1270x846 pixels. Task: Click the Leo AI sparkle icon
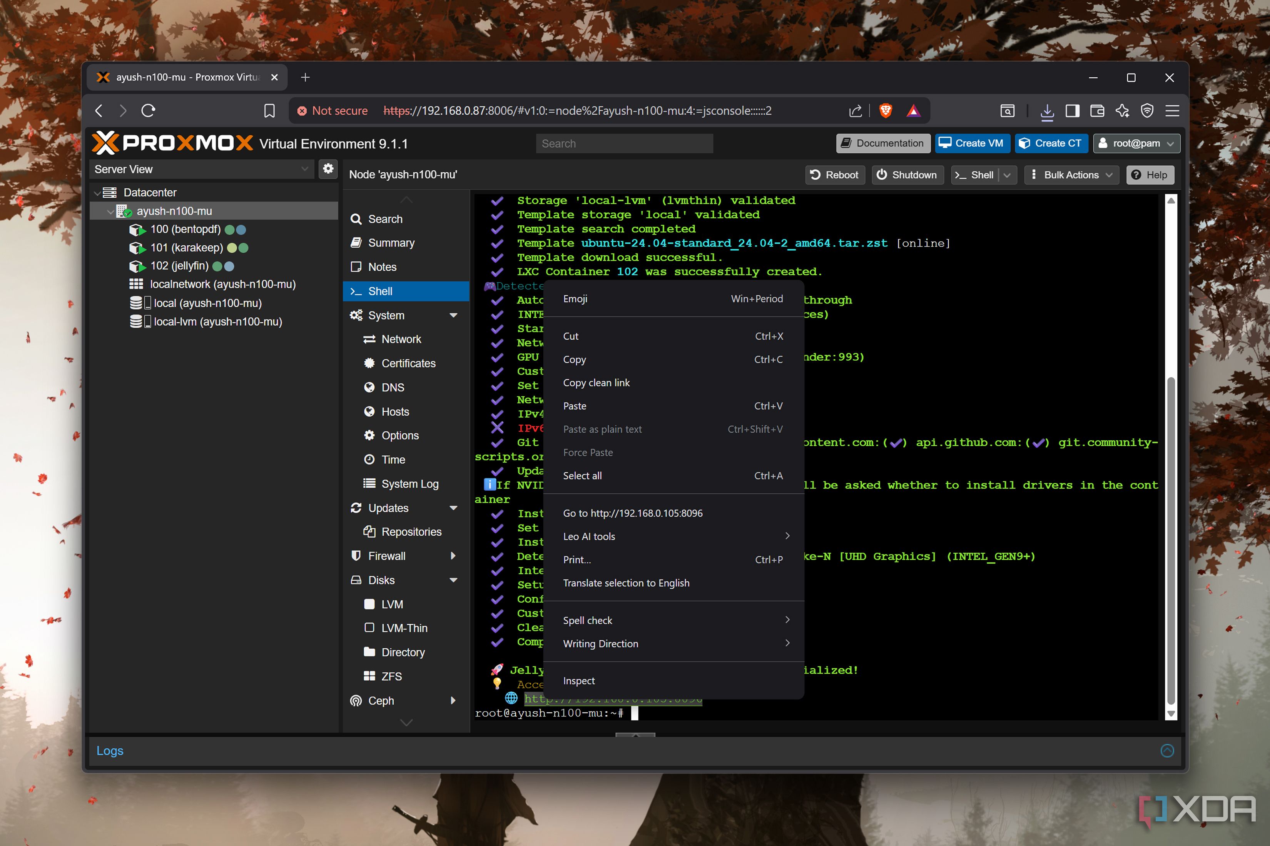(x=1122, y=111)
